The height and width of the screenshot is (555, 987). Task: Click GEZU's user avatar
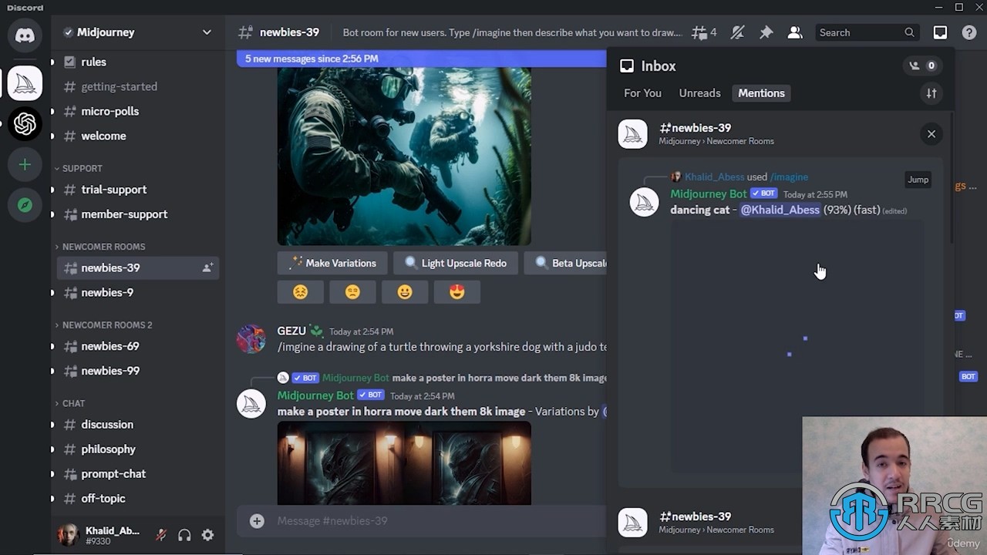251,338
